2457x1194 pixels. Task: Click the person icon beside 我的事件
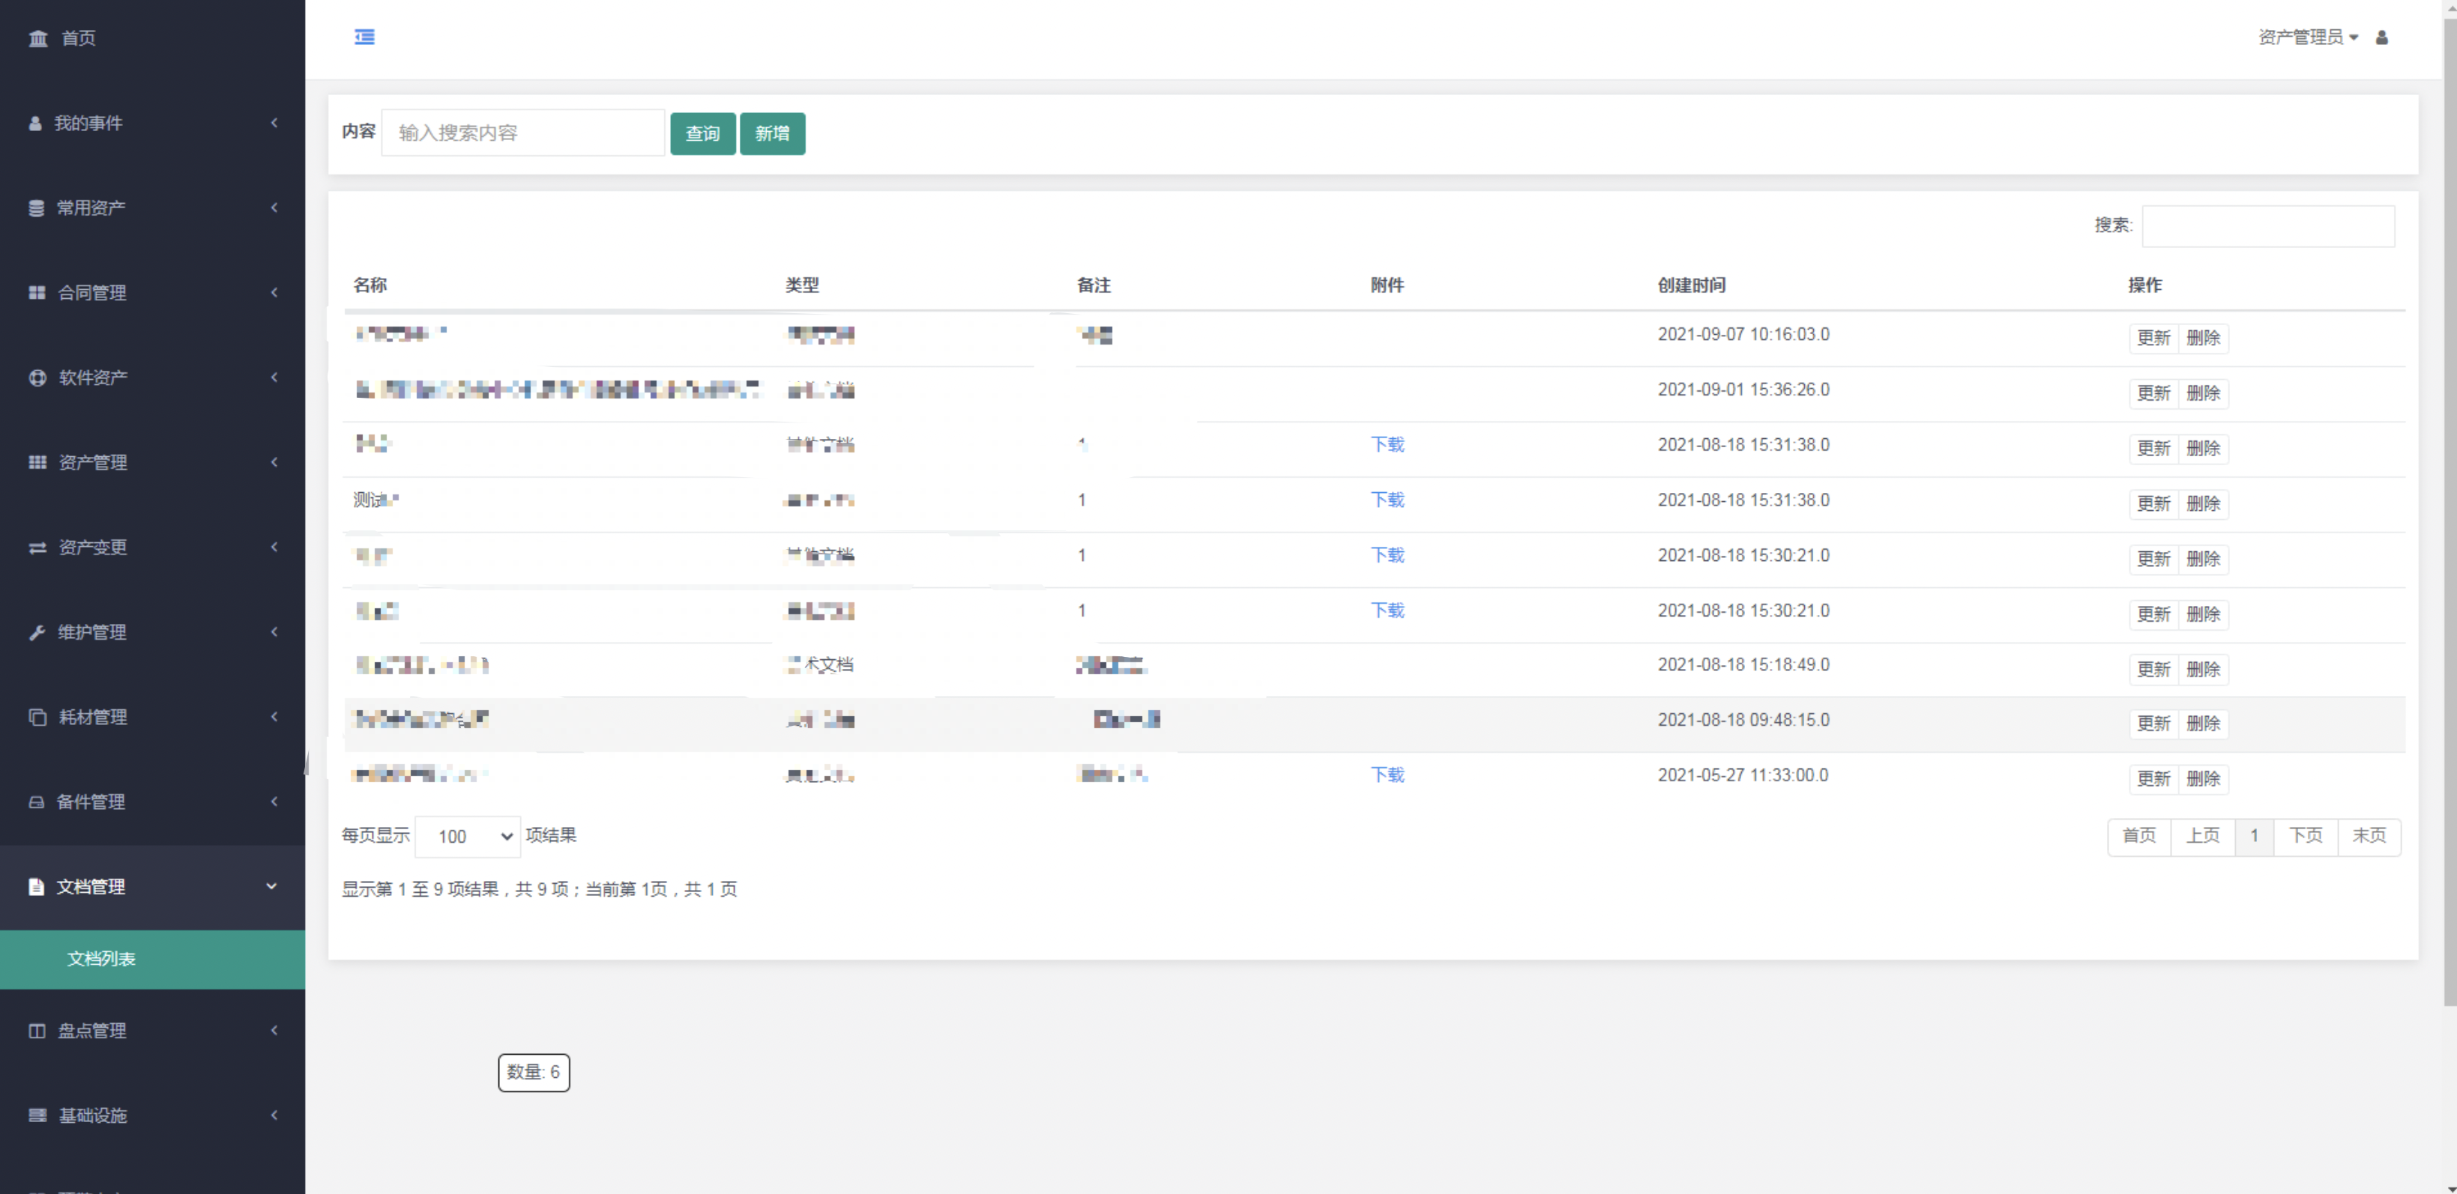[x=35, y=123]
